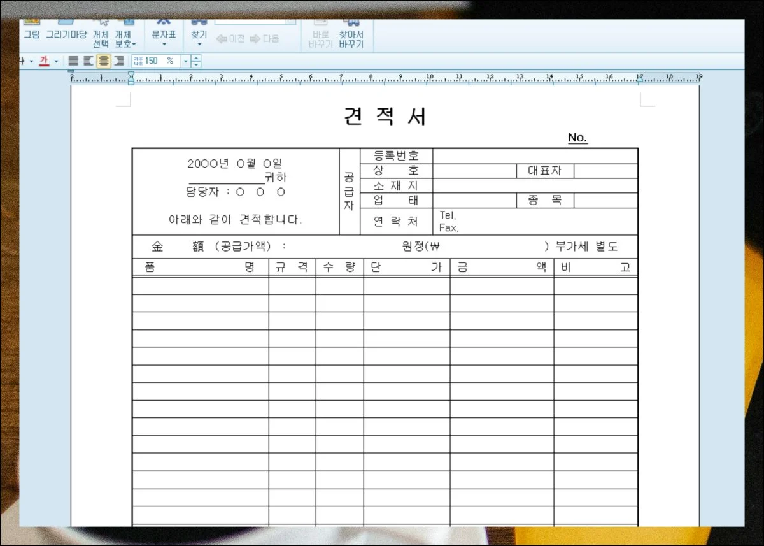Apply right alignment to the paragraph
Image resolution: width=764 pixels, height=546 pixels.
pos(118,61)
